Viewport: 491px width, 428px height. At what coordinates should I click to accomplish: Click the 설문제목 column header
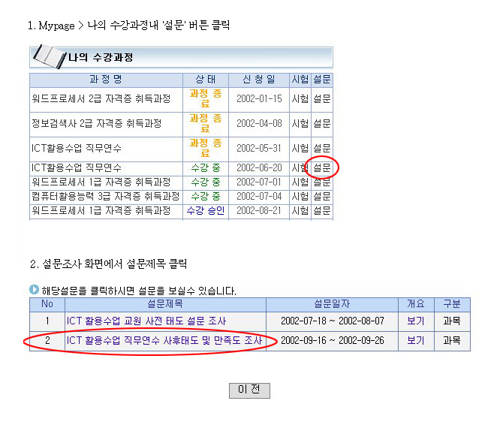tap(165, 304)
